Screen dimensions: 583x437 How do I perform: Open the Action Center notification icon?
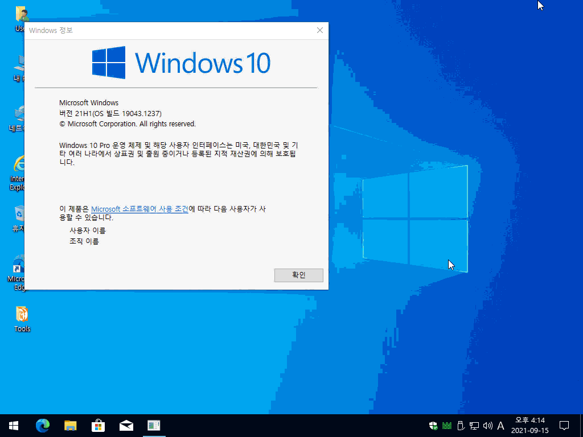pyautogui.click(x=564, y=426)
